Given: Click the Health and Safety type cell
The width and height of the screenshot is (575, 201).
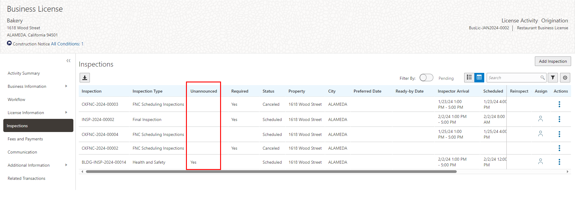Looking at the screenshot, I should [x=149, y=162].
